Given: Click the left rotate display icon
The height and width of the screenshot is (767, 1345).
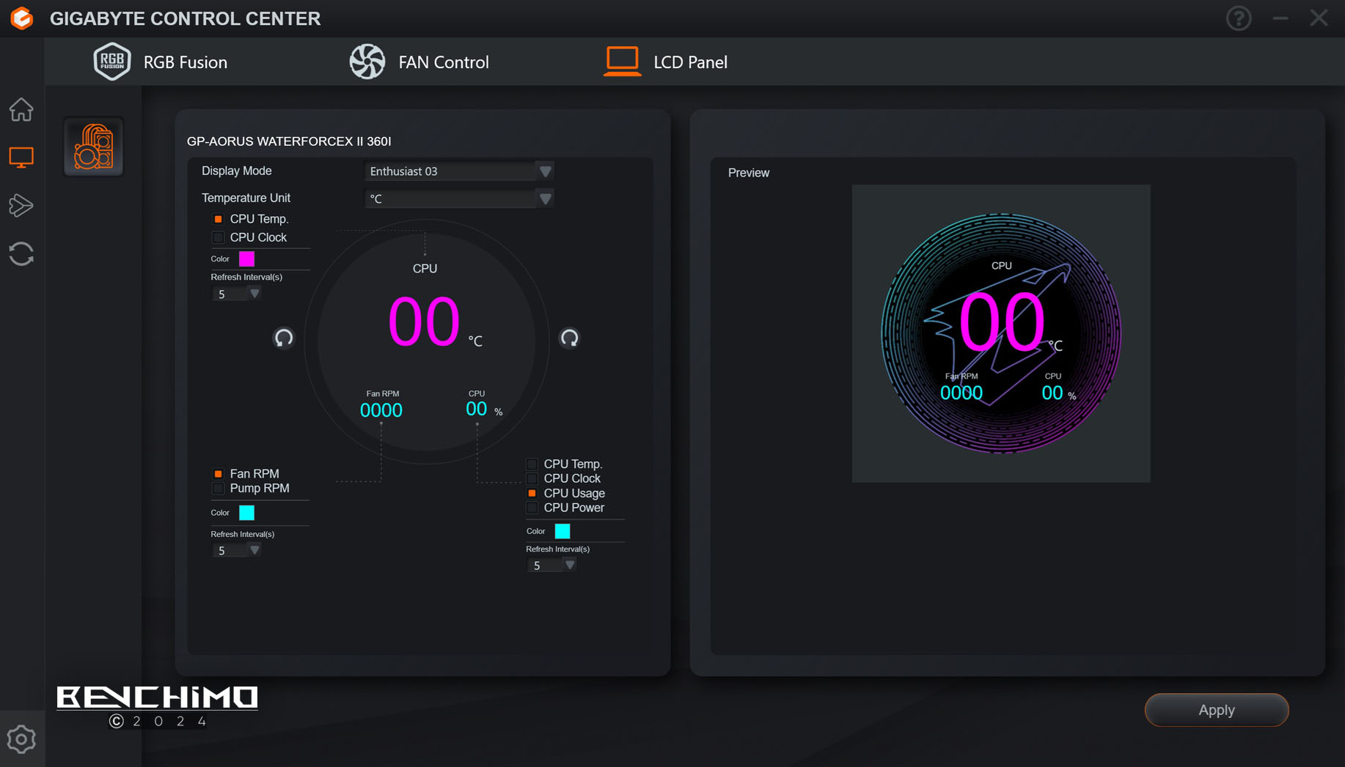Looking at the screenshot, I should point(283,338).
